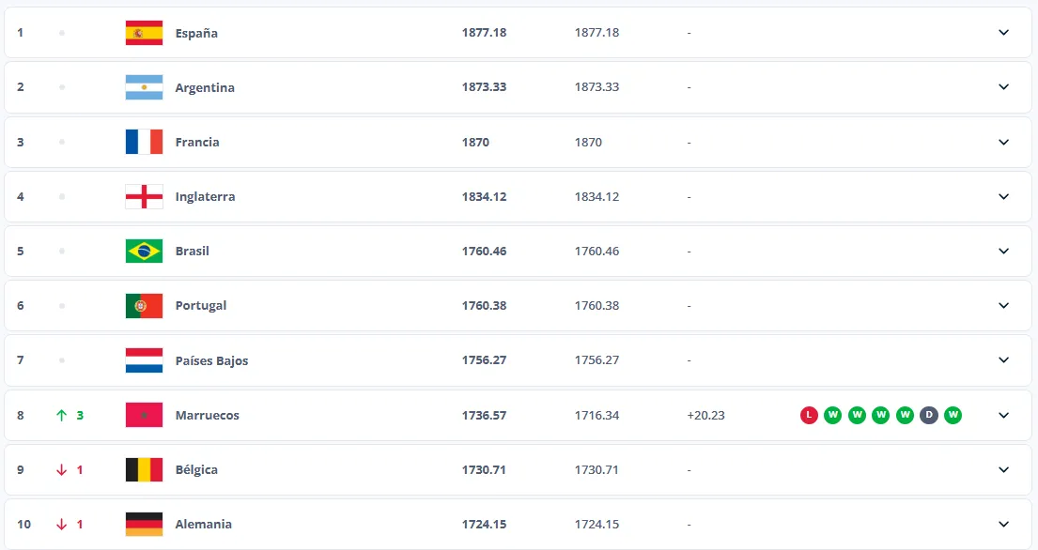The width and height of the screenshot is (1038, 550).
Task: Click the España flag icon
Action: tap(144, 33)
